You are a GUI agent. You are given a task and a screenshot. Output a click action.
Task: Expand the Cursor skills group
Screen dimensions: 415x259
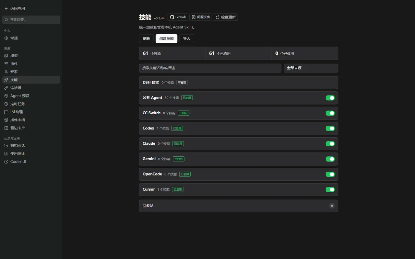239,189
